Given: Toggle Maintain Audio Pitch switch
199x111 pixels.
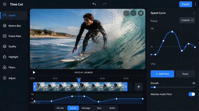Looking at the screenshot, I should click(x=192, y=94).
